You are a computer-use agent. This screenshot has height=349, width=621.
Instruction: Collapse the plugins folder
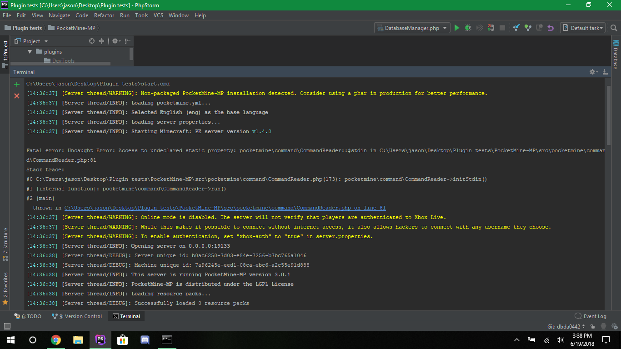pos(30,51)
